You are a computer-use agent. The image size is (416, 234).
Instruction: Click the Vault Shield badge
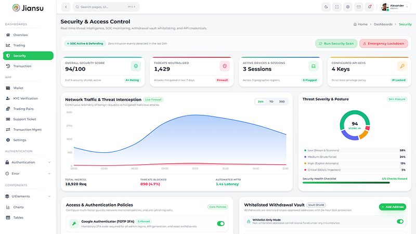pos(316,205)
